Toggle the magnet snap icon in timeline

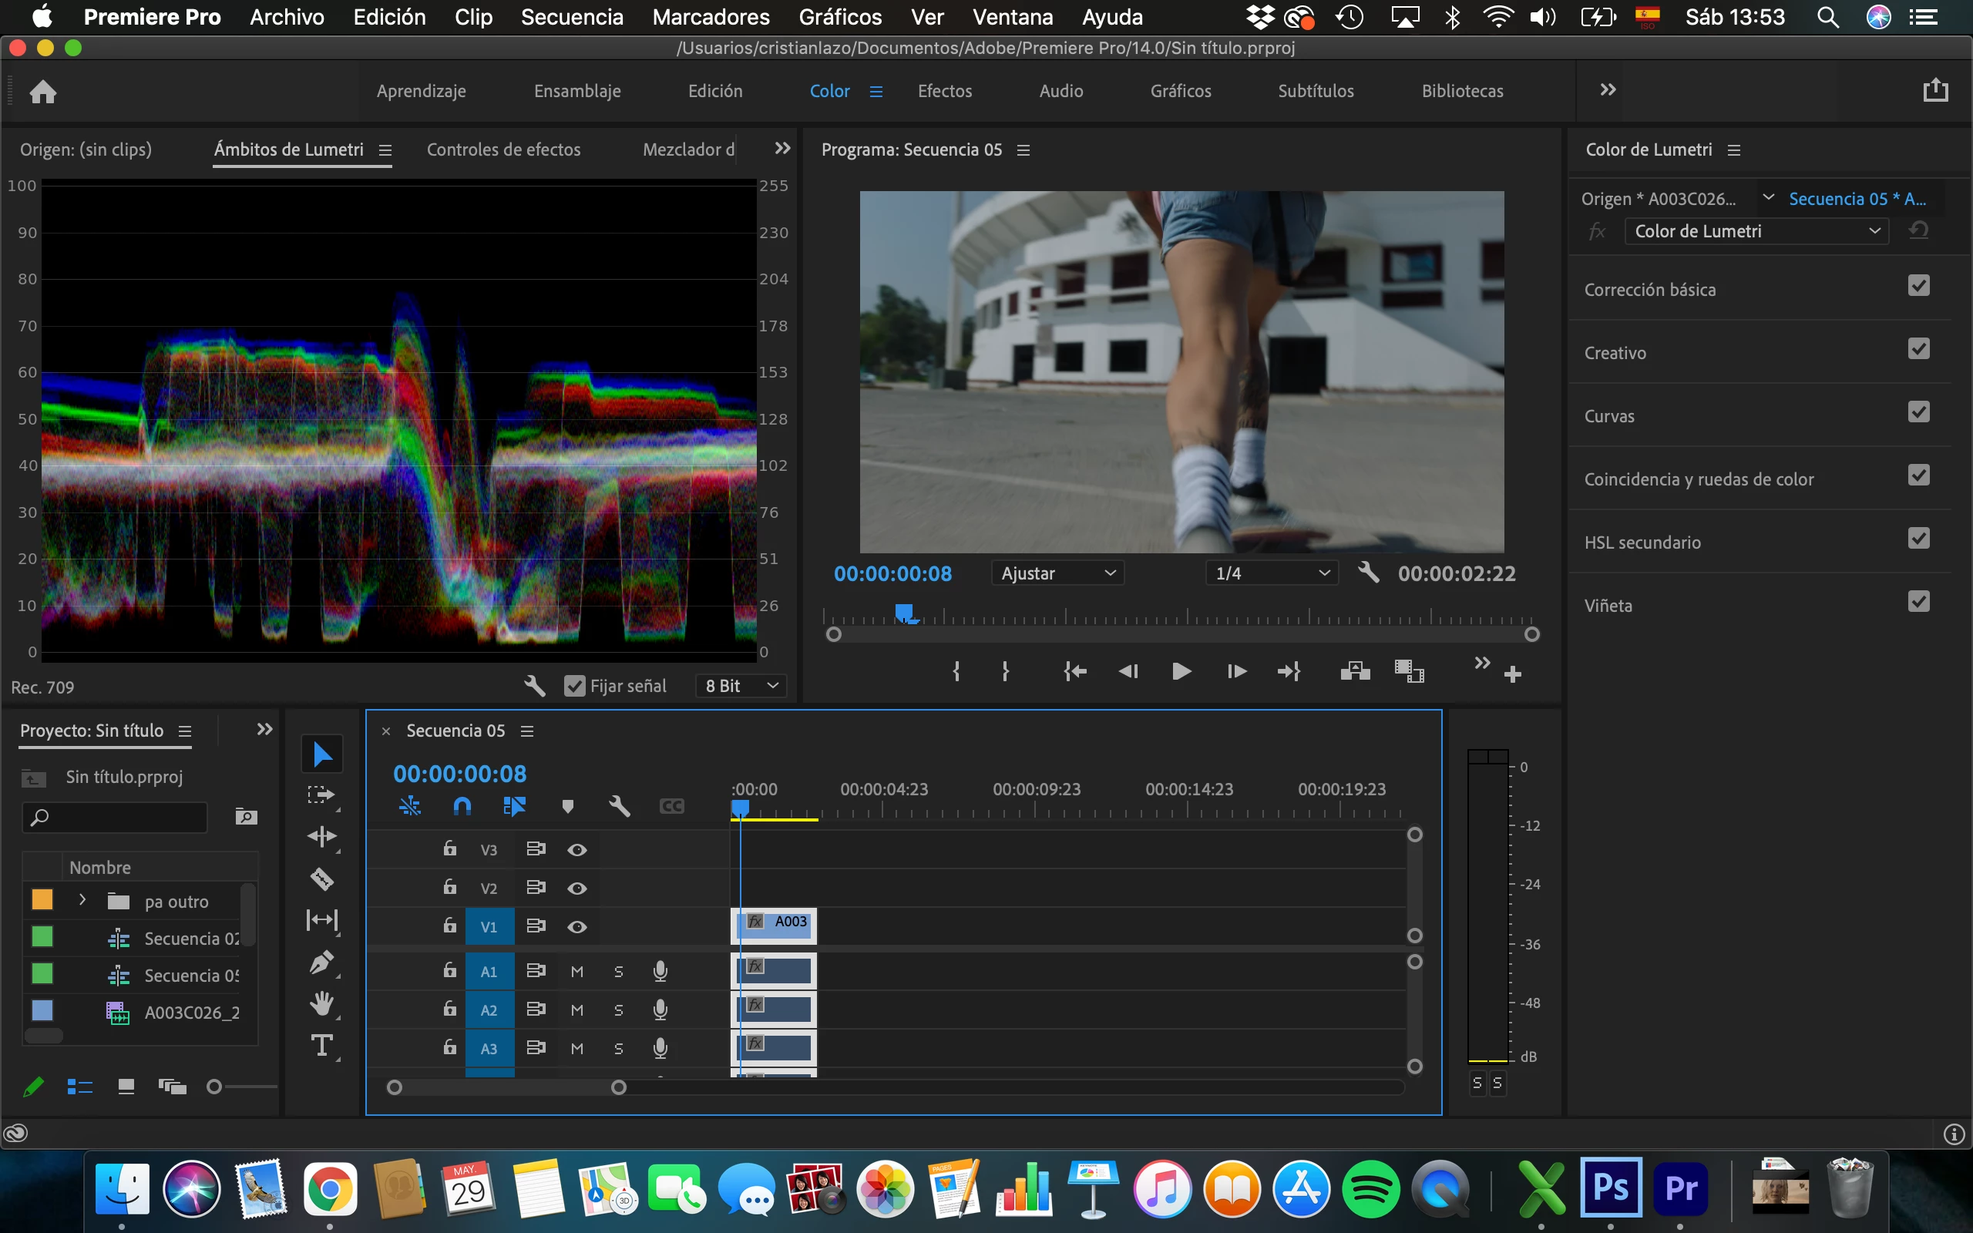coord(462,807)
